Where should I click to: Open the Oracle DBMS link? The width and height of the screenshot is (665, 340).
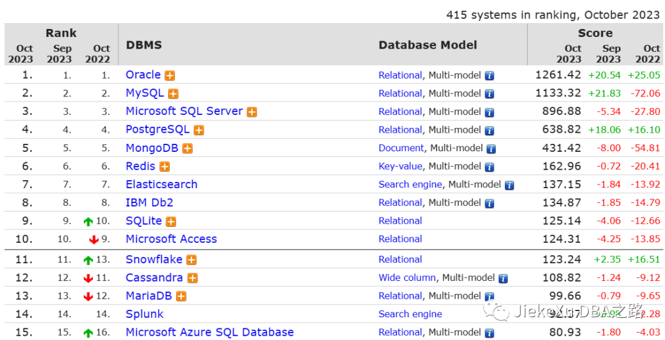click(143, 74)
